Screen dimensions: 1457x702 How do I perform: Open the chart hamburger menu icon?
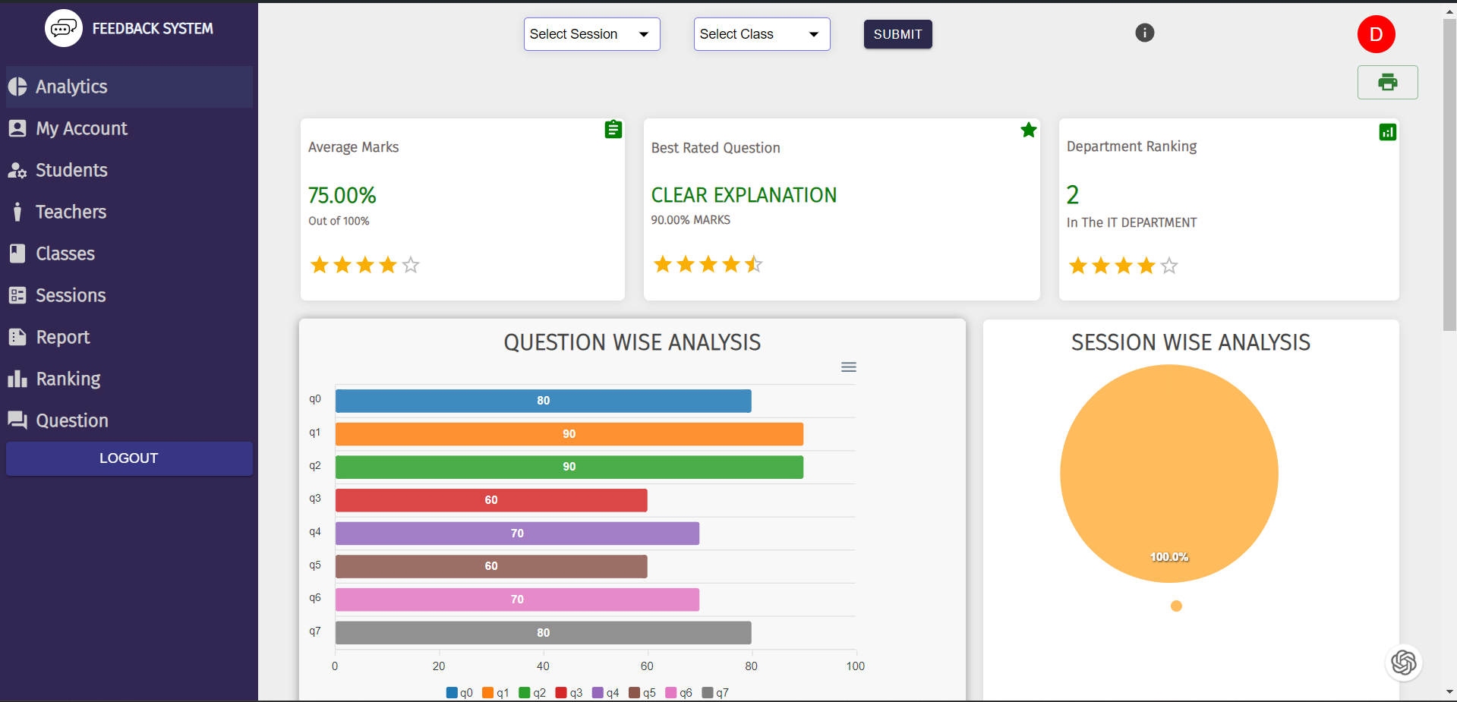click(849, 367)
